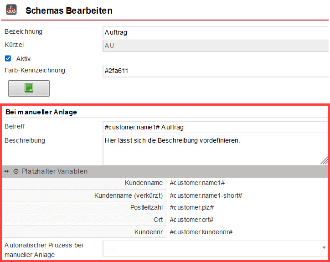330x262 pixels.
Task: Click the resize handle of the Beschreibung textarea
Action: (x=324, y=160)
